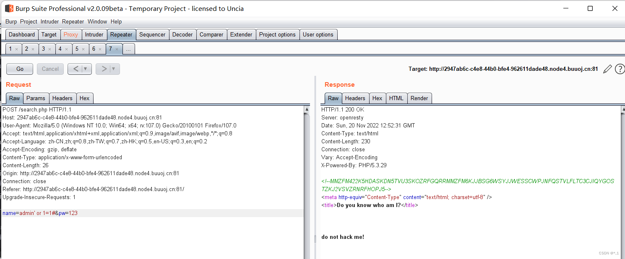
Task: Open the Repeater menu
Action: (73, 21)
